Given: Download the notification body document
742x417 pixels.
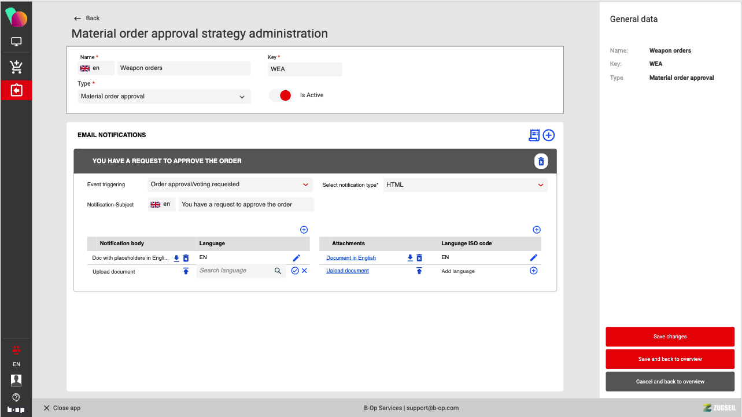Looking at the screenshot, I should (x=177, y=258).
